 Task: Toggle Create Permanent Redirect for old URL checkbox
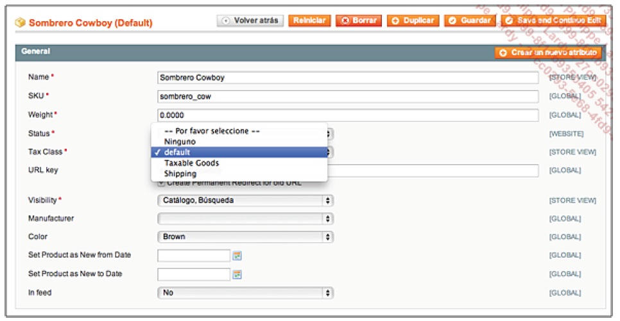coord(161,183)
